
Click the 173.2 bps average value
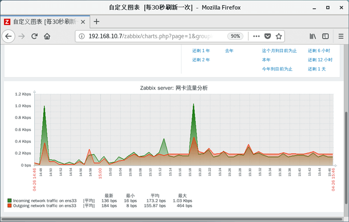[156, 201]
